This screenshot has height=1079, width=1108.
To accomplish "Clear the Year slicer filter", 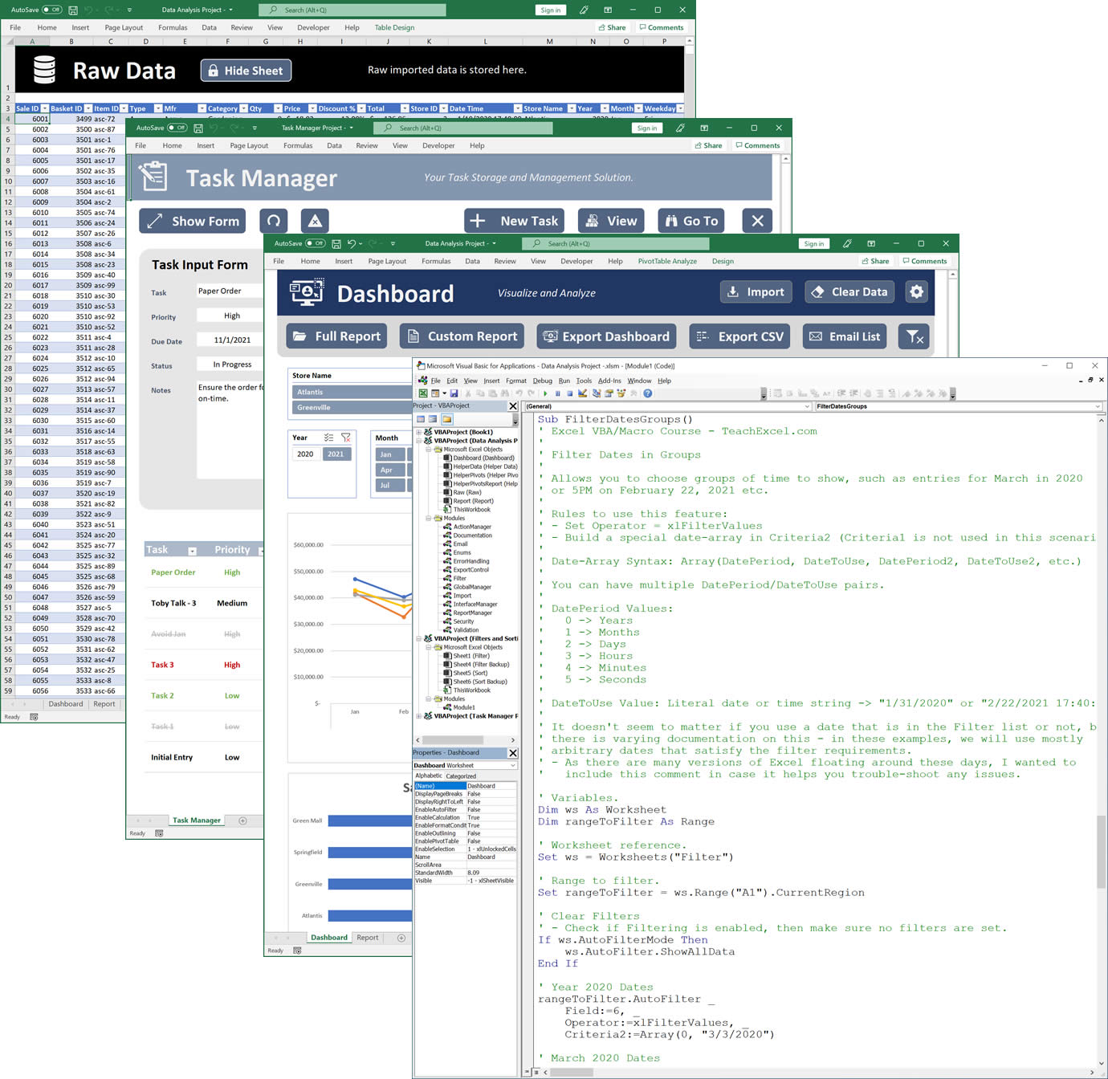I will click(x=345, y=437).
